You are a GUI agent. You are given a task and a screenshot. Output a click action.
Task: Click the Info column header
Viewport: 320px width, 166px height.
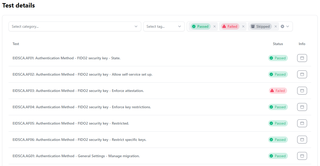point(302,44)
